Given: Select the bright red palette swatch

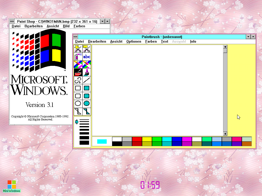Looking at the screenshot, I should click(x=137, y=139).
